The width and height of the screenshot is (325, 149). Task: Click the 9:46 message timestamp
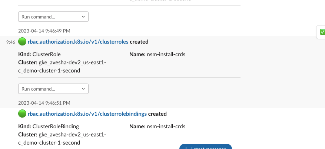11,42
